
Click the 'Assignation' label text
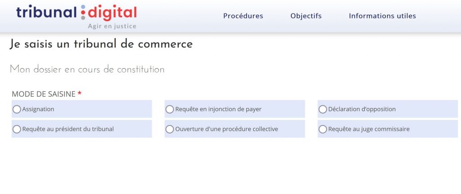point(38,109)
